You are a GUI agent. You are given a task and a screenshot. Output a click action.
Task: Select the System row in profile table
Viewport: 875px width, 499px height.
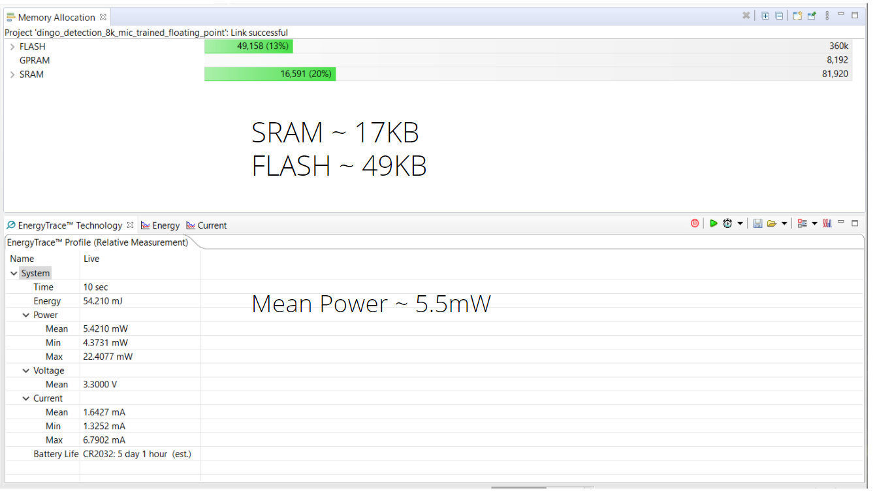35,273
